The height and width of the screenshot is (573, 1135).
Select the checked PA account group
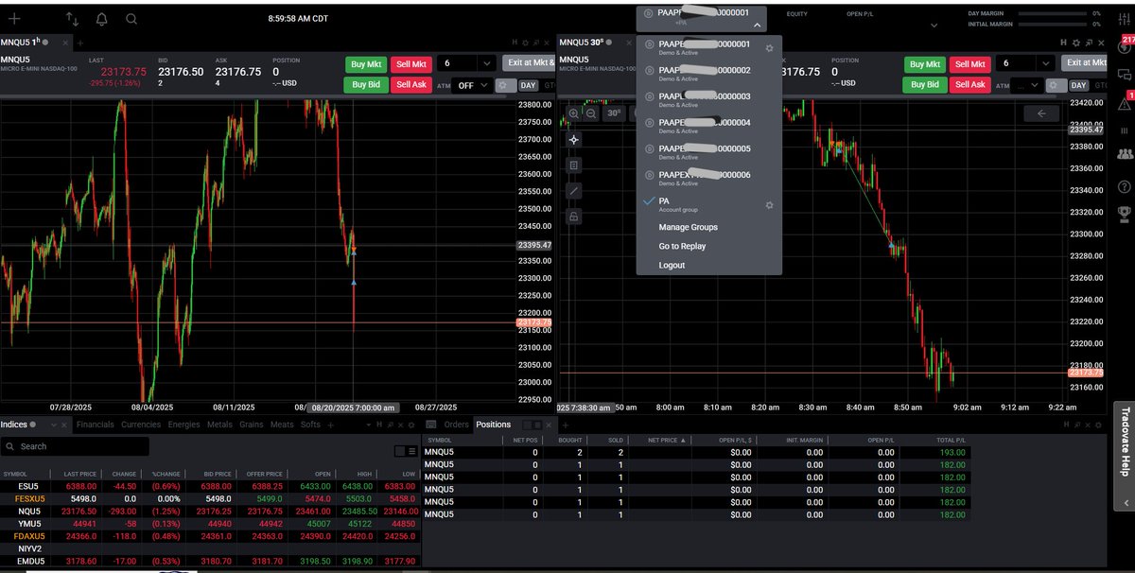point(709,204)
